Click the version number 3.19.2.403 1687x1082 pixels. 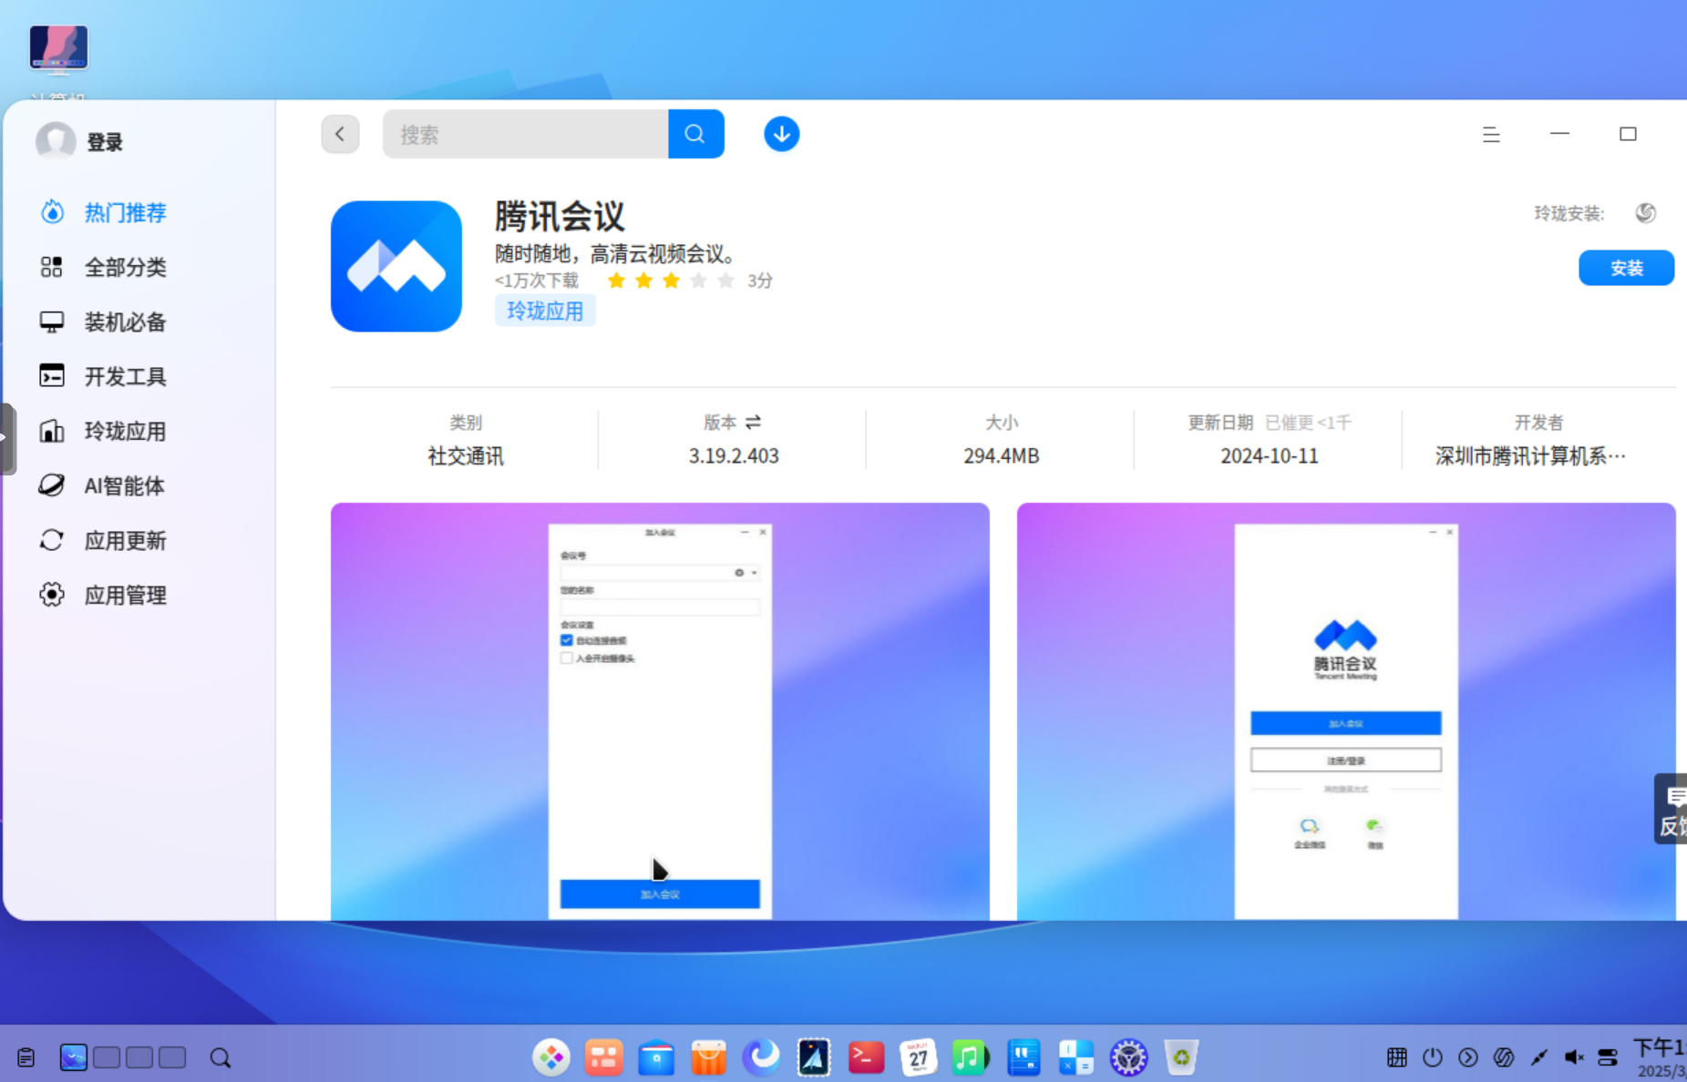coord(734,455)
